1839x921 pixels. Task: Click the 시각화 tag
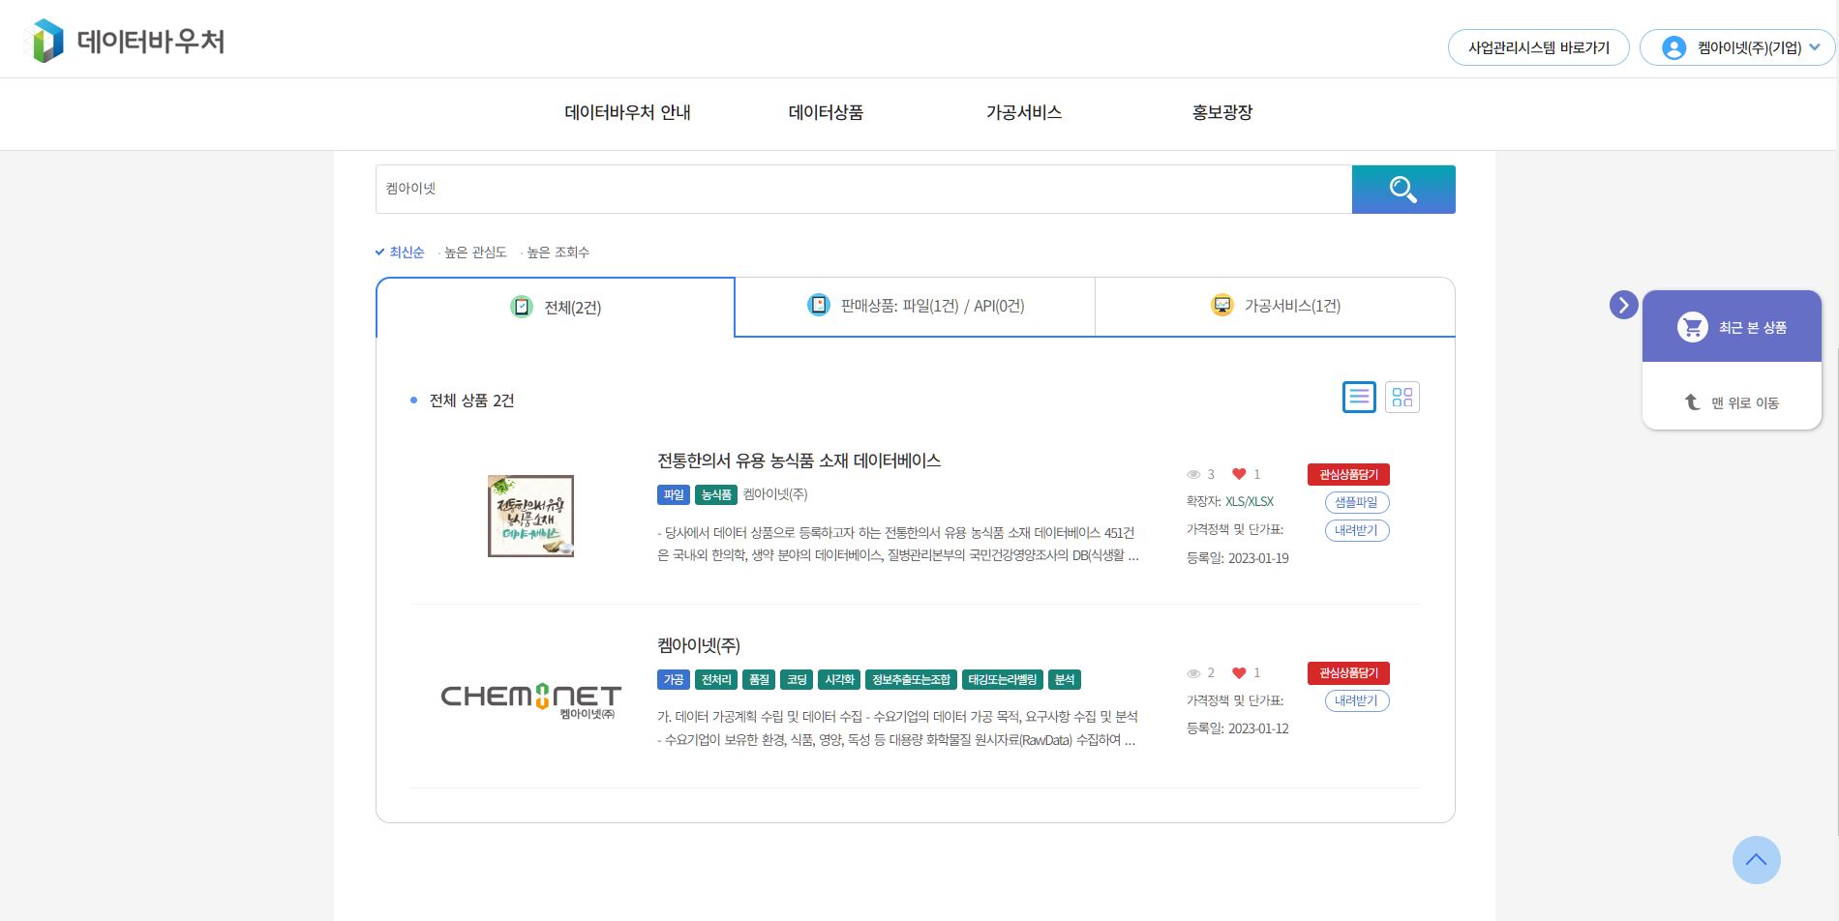pyautogui.click(x=839, y=680)
